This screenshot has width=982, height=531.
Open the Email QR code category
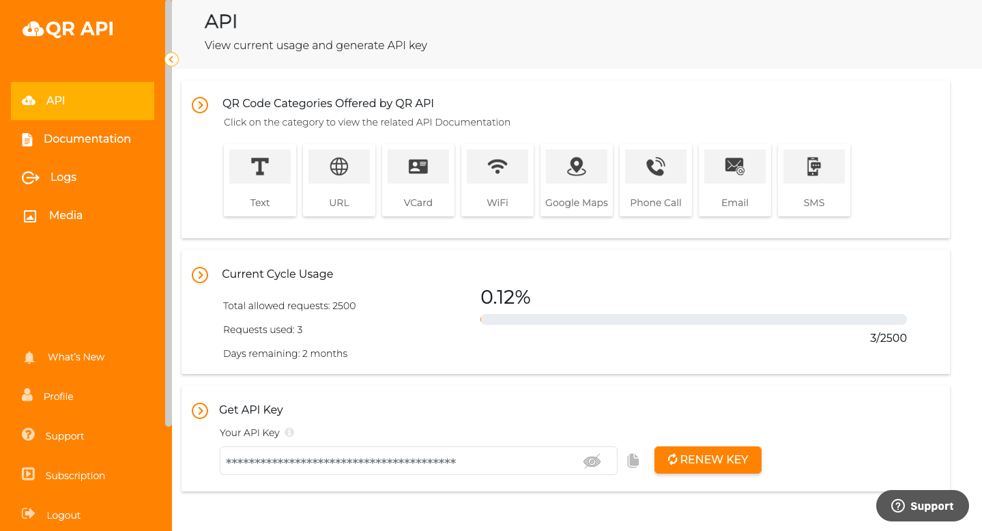coord(734,179)
